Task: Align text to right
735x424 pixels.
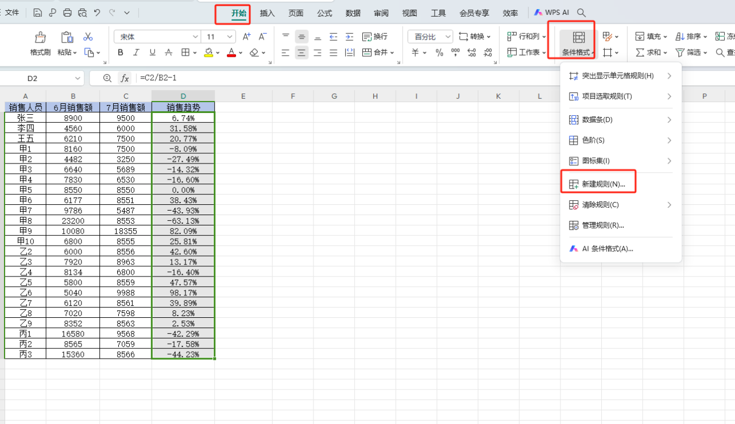Action: pyautogui.click(x=318, y=52)
